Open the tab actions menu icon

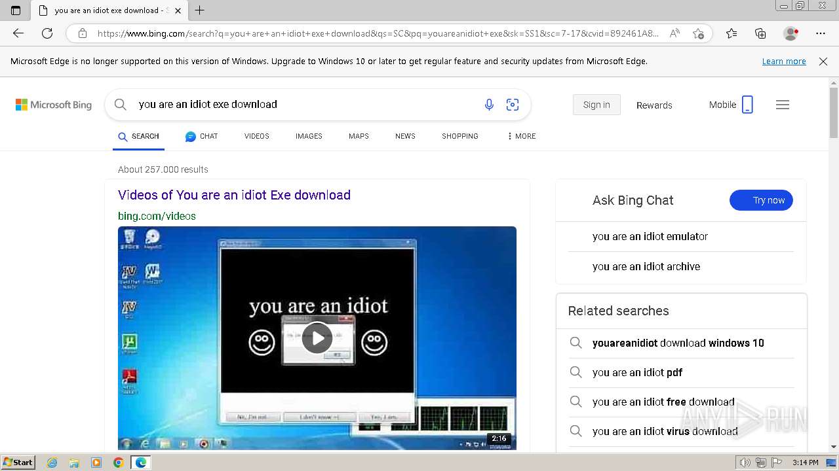pos(16,10)
